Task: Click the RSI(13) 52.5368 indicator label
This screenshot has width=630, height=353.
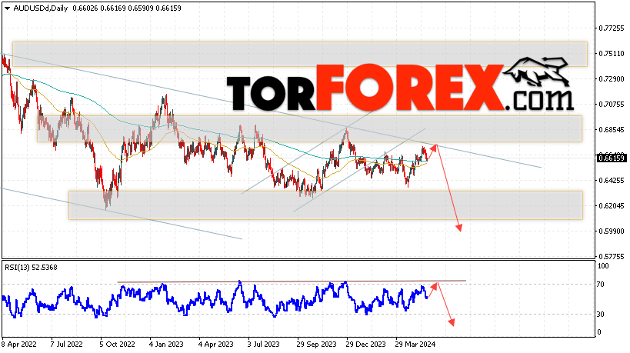Action: click(31, 268)
